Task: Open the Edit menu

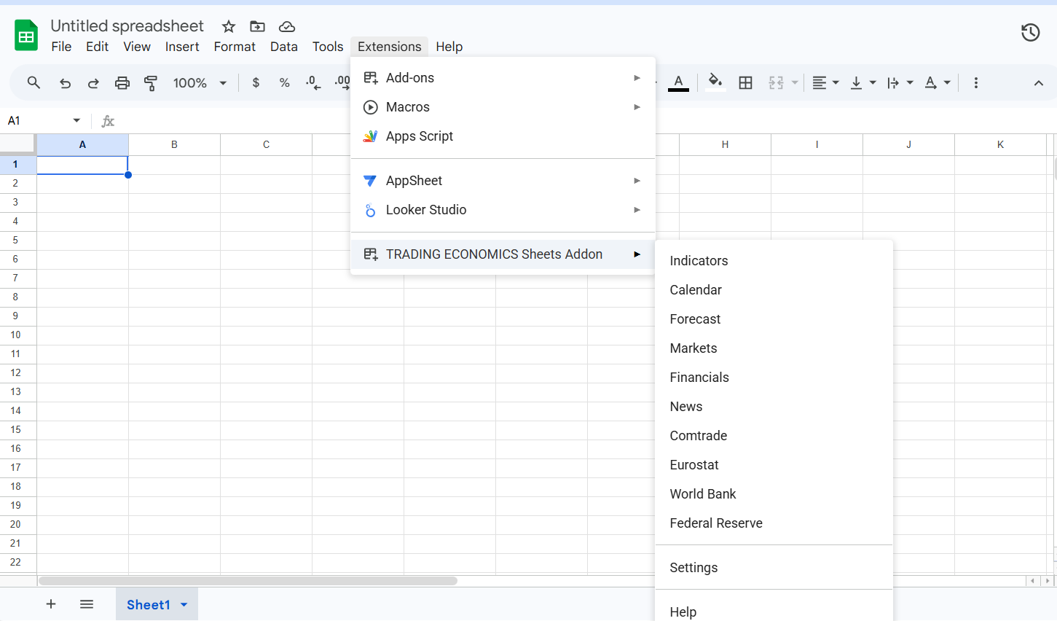Action: click(97, 47)
